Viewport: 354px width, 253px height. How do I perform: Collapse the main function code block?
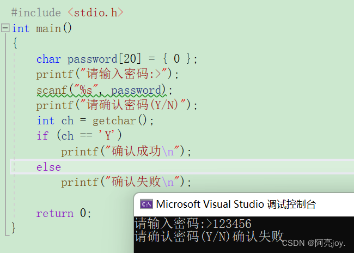5,28
